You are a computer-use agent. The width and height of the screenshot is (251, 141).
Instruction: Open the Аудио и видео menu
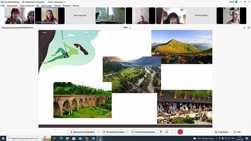(x=46, y=6)
